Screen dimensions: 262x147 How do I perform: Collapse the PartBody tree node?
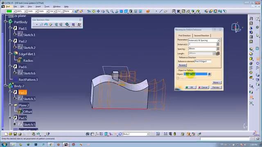6,22
